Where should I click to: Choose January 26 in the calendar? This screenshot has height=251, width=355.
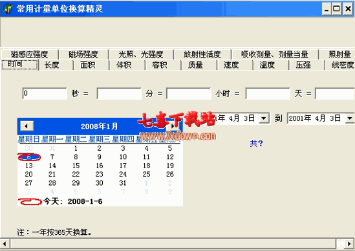click(x=170, y=174)
